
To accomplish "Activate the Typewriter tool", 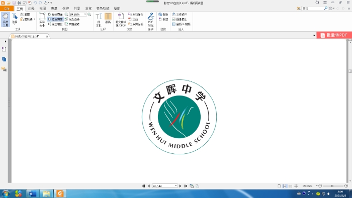I will click(x=99, y=20).
